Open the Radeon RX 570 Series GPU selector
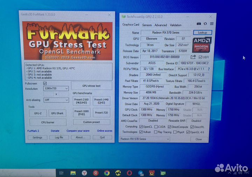This screenshot has height=177, width=252. click(x=145, y=139)
